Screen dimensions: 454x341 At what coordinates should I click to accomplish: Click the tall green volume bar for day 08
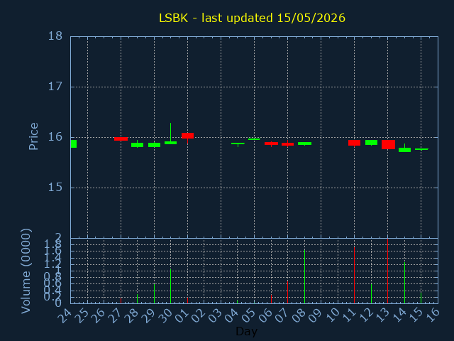304,276
